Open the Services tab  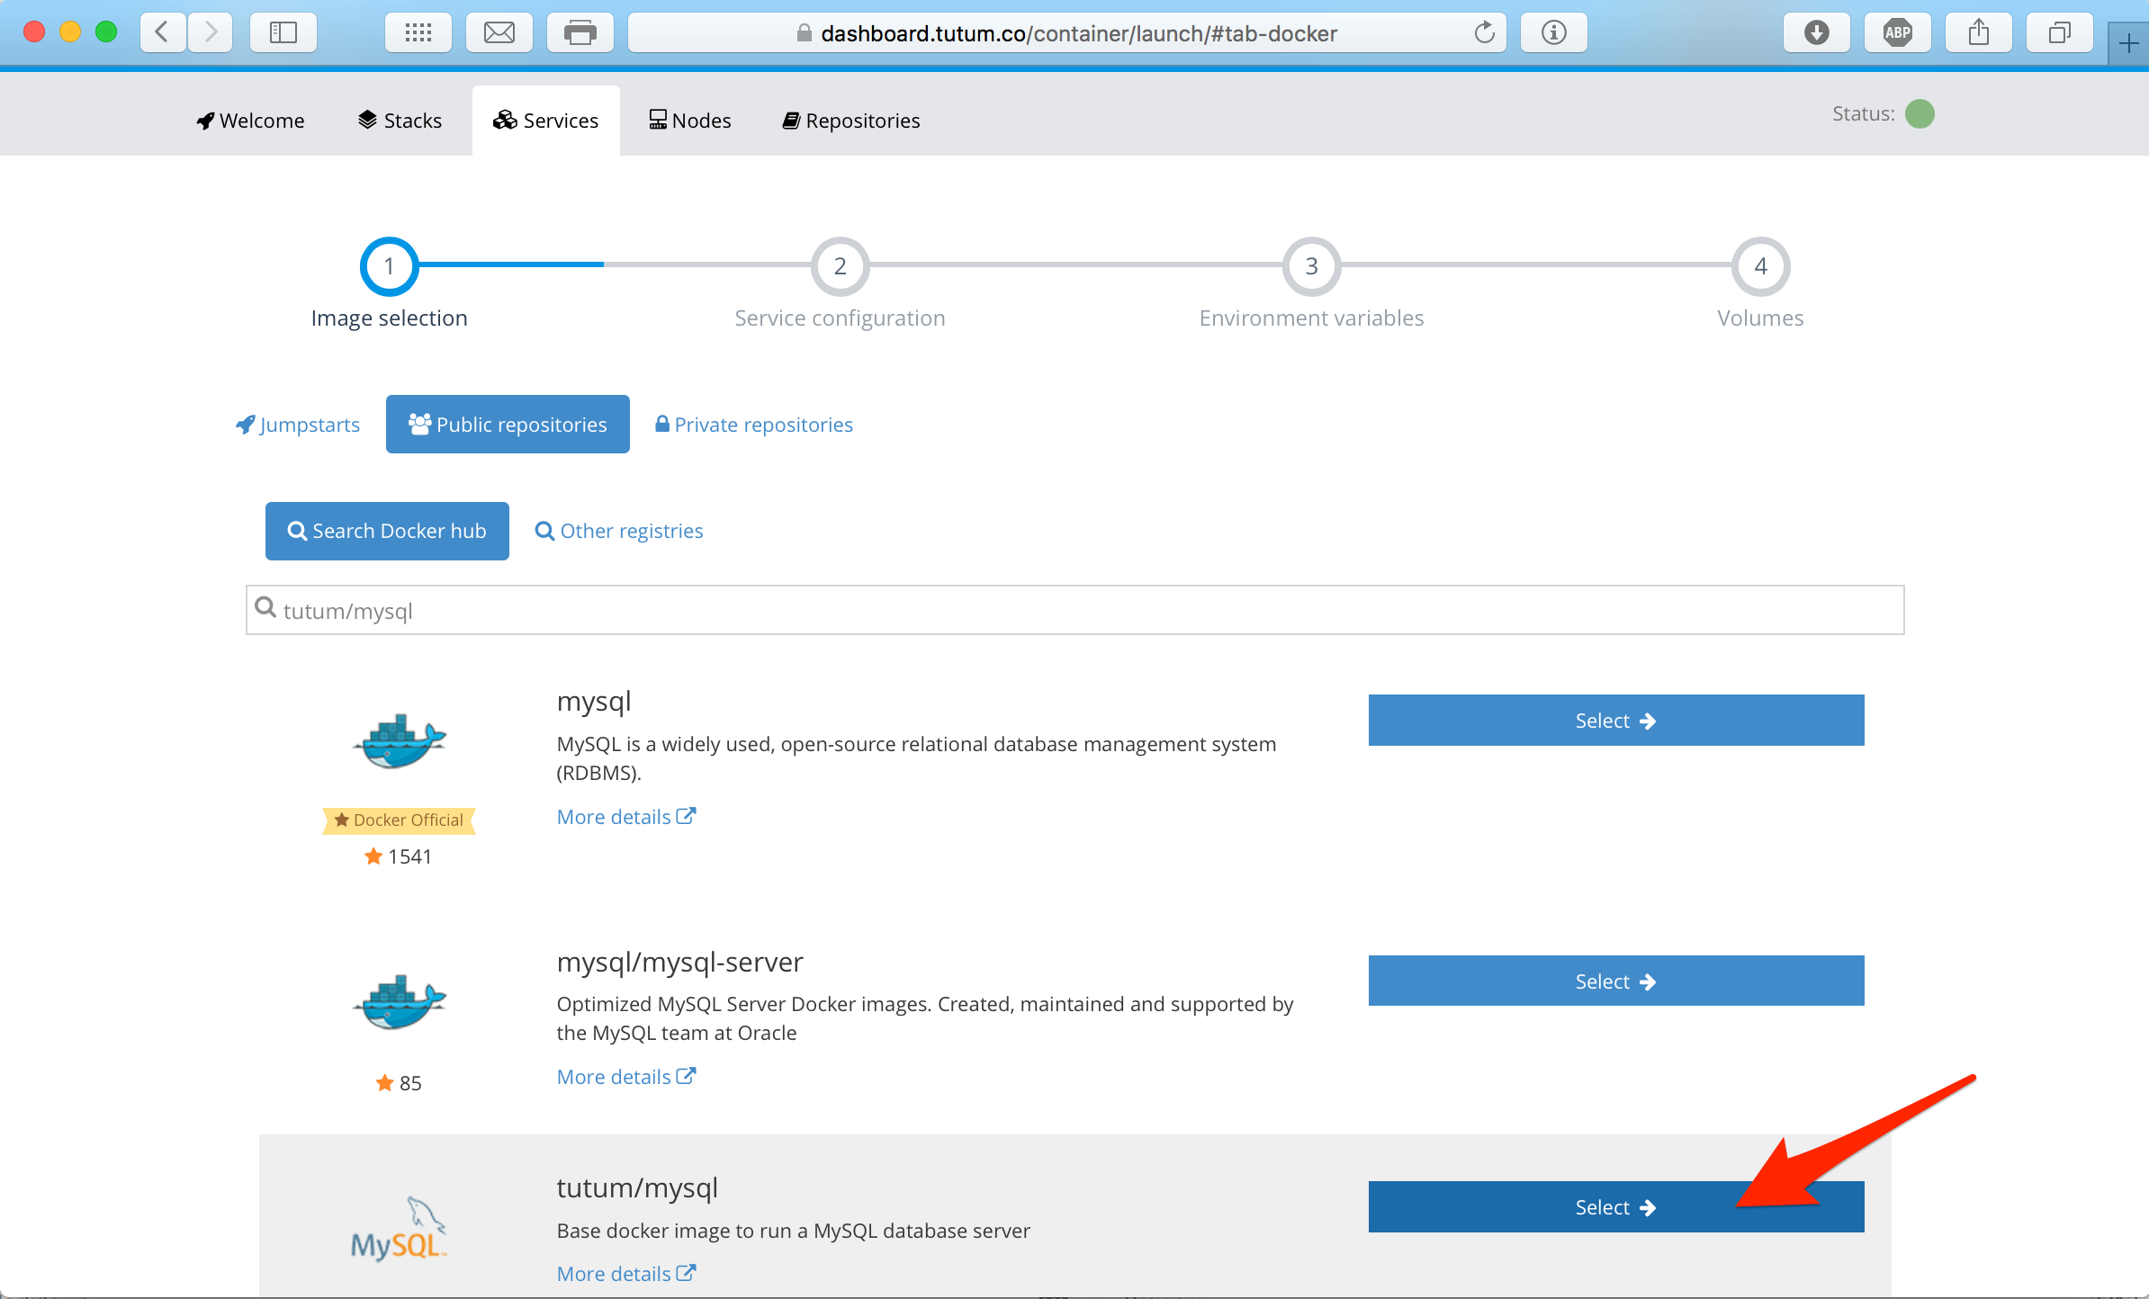pos(546,121)
